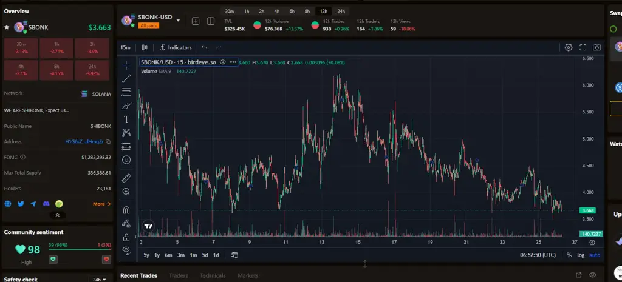Toggle magnet mode for drawings

(126, 210)
